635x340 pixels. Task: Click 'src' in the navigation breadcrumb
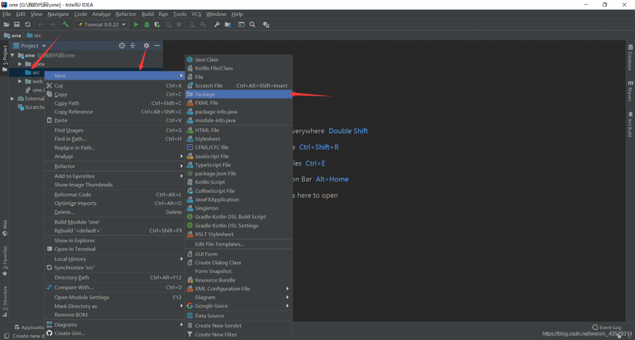34,35
